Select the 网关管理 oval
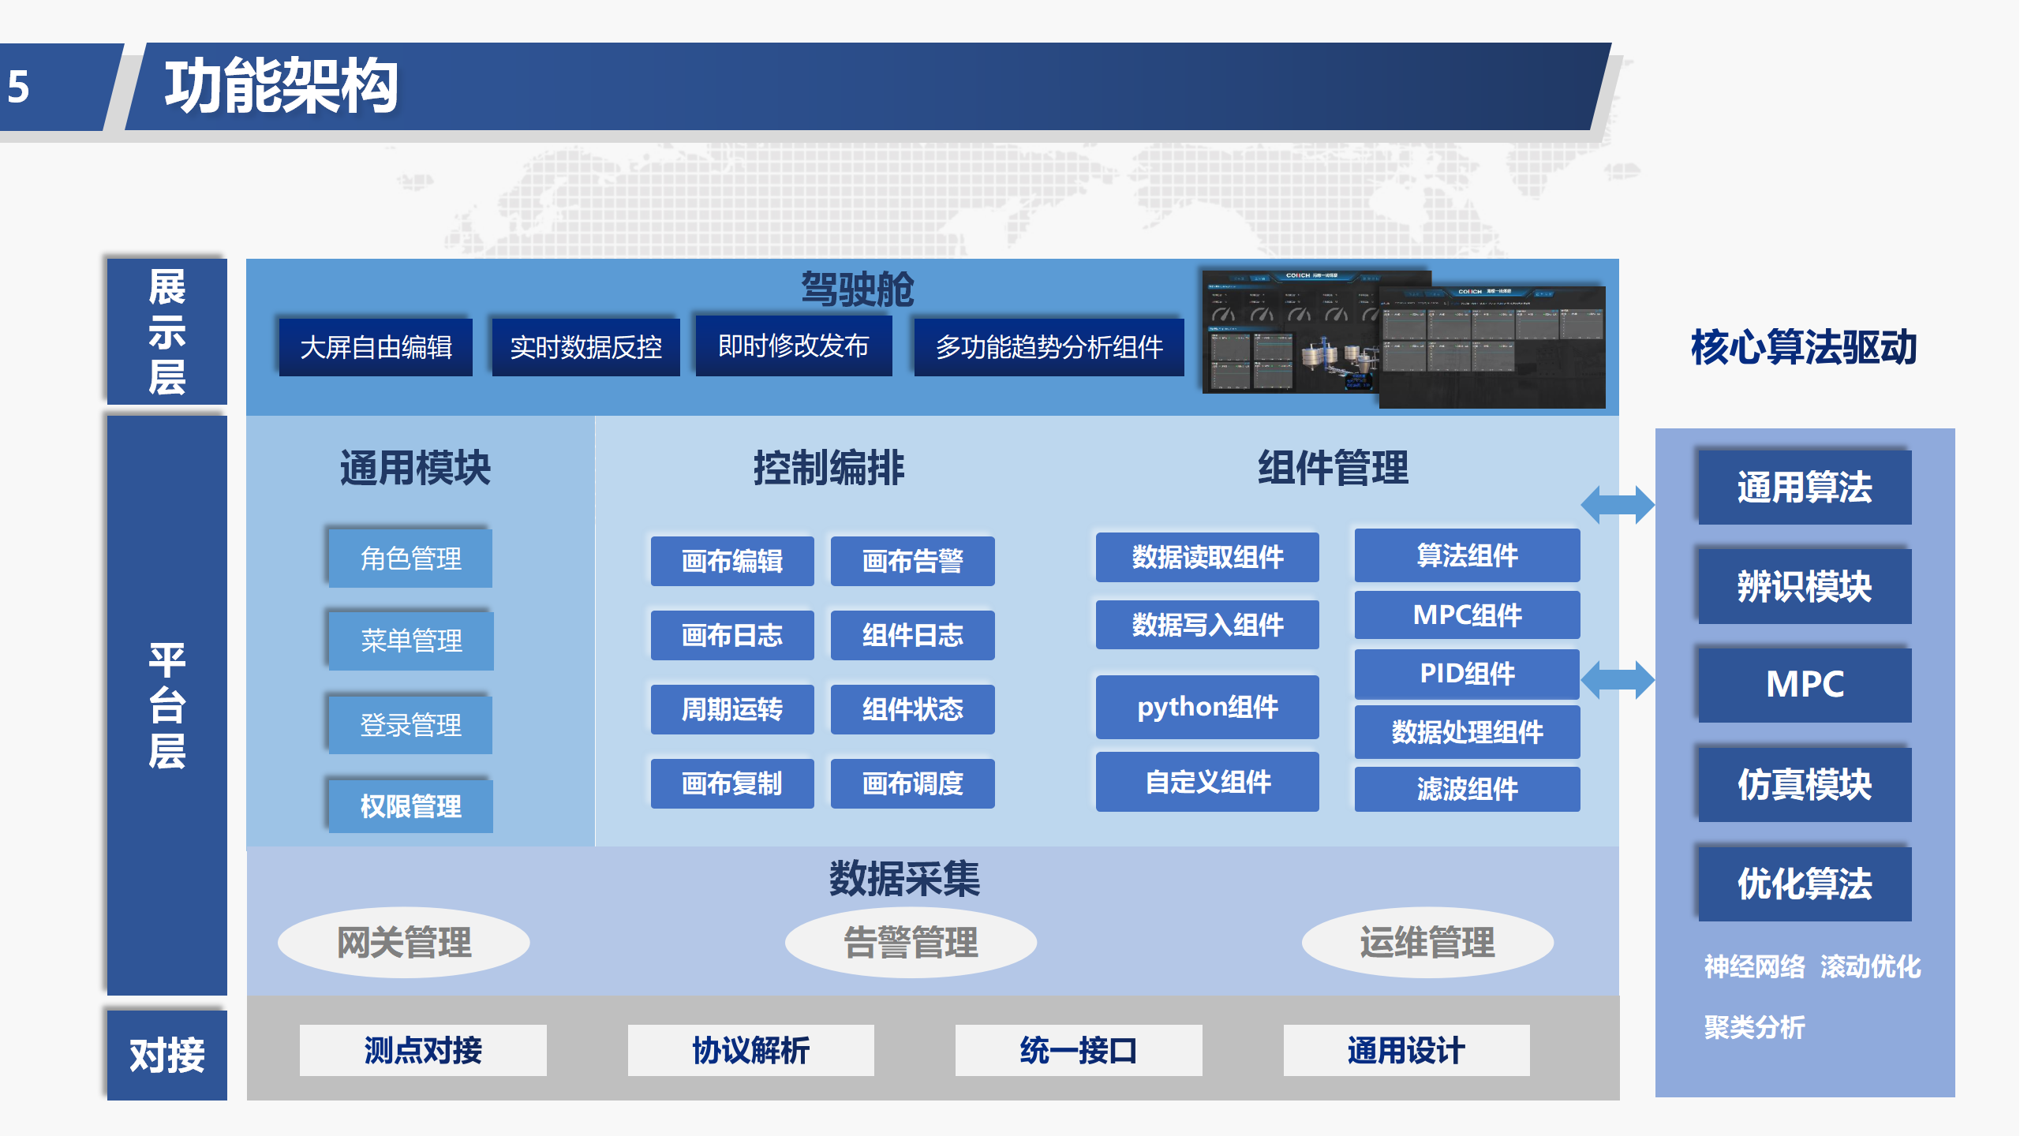The image size is (2020, 1136). 404,943
